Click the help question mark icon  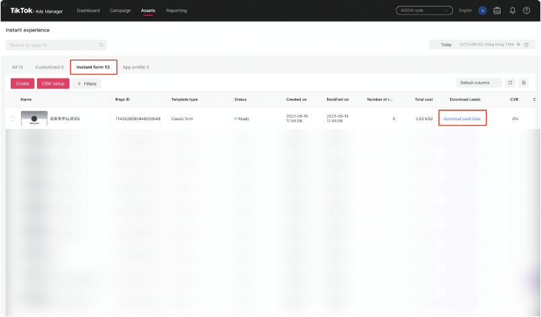527,11
